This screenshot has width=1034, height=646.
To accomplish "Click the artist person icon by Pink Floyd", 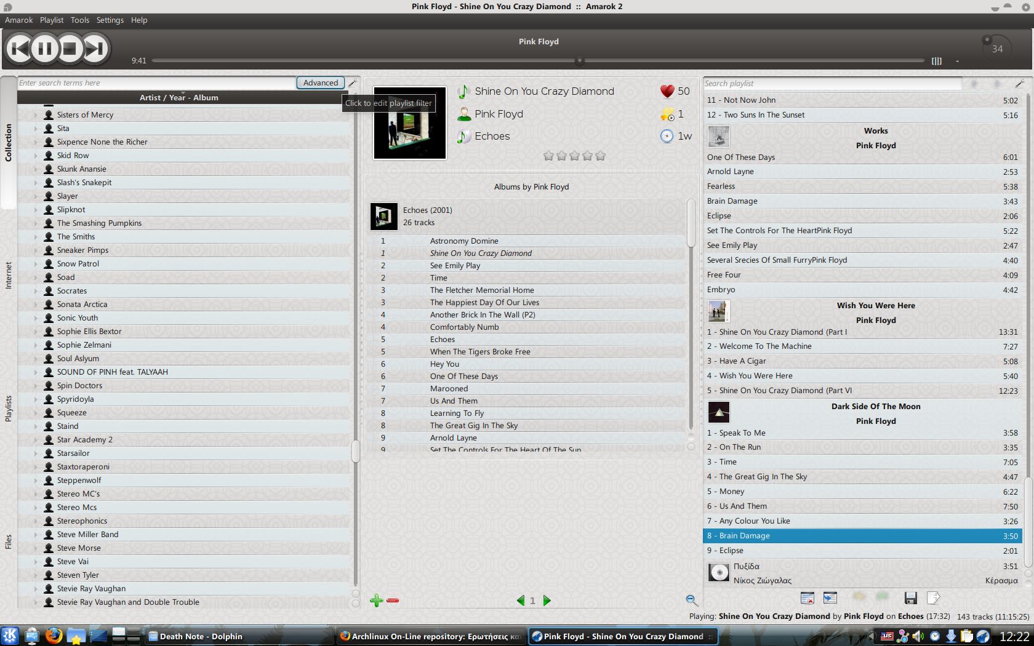I will tap(463, 114).
